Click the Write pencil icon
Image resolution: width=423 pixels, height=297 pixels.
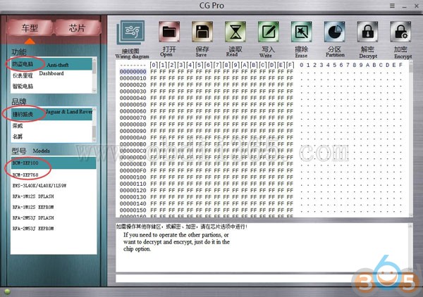click(269, 32)
